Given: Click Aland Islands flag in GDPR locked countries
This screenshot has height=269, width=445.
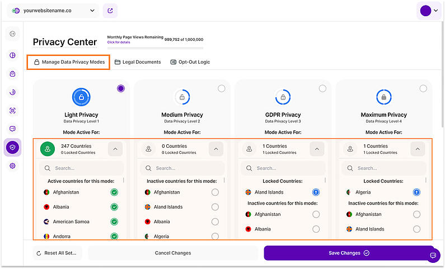Looking at the screenshot, I should [x=248, y=192].
